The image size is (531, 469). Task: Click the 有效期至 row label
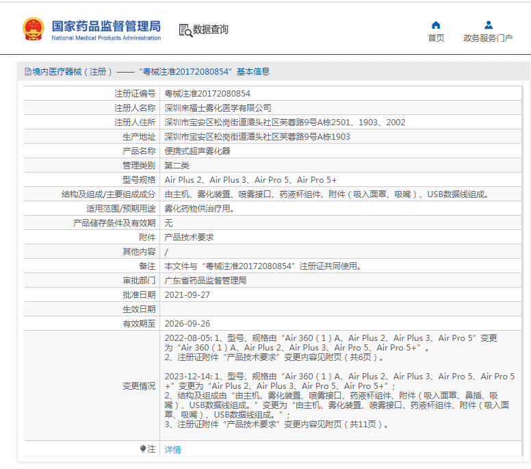pyautogui.click(x=138, y=324)
